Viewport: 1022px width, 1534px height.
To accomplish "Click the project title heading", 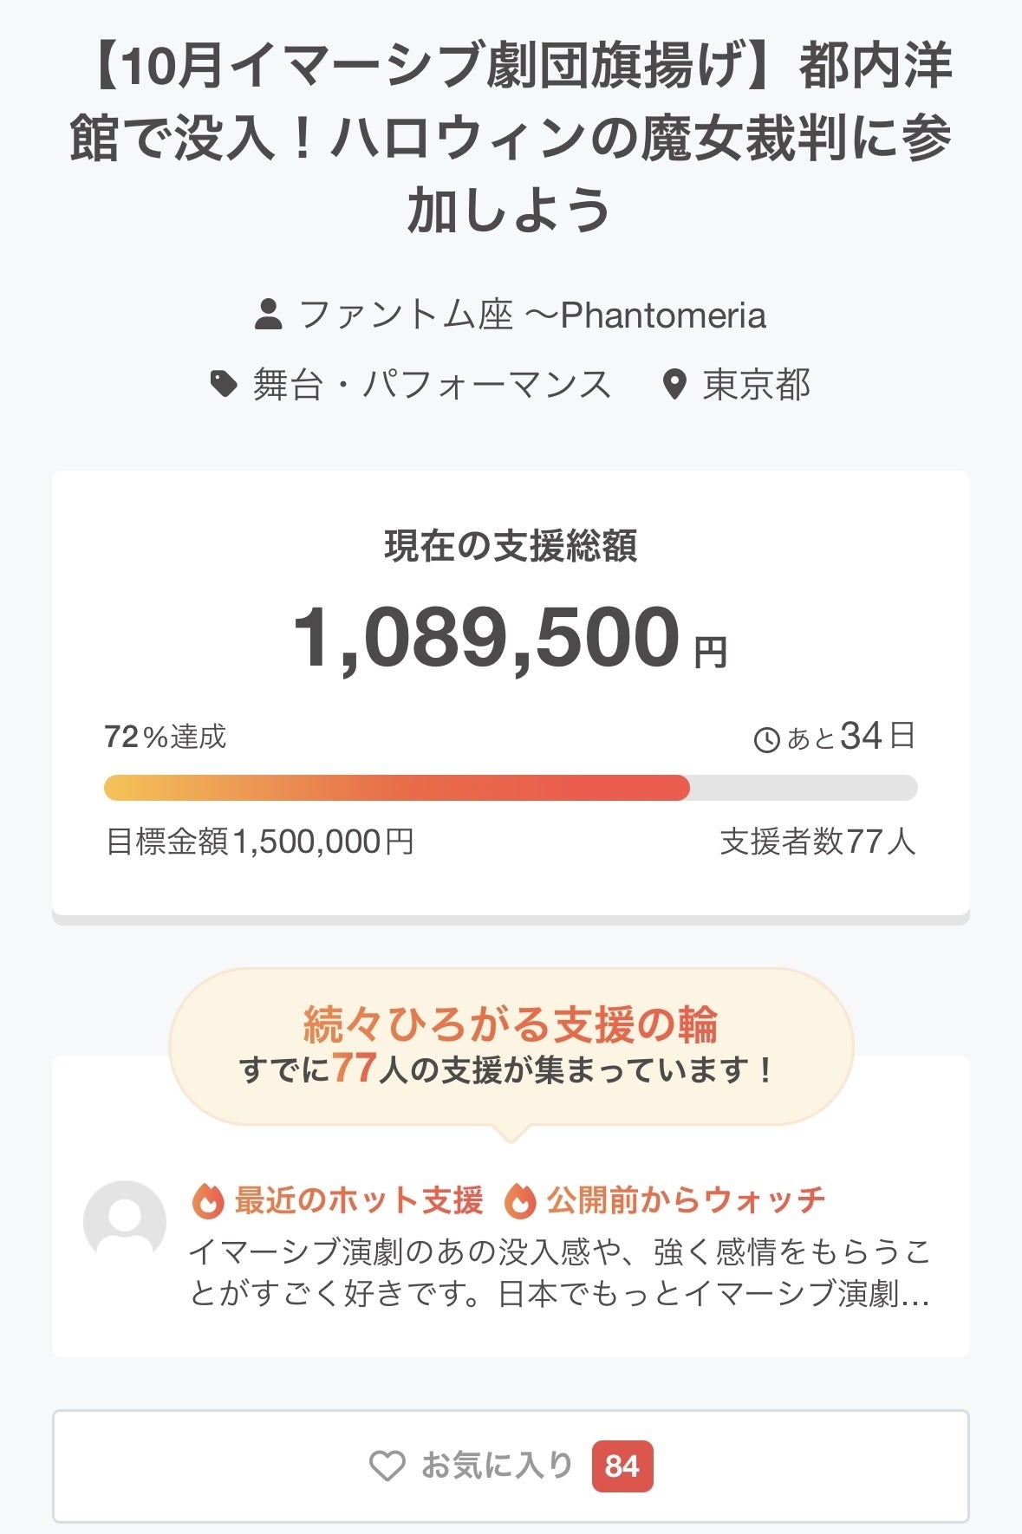I will [x=511, y=138].
